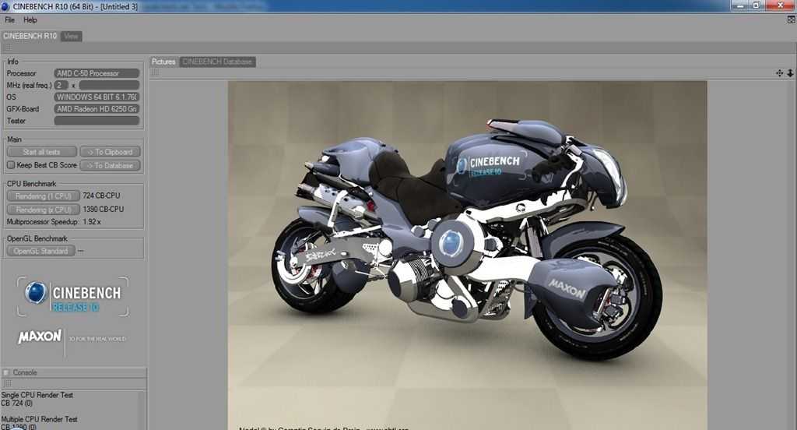The width and height of the screenshot is (797, 430).
Task: Click the layout icon in menu bar corner
Action: pyautogui.click(x=792, y=19)
